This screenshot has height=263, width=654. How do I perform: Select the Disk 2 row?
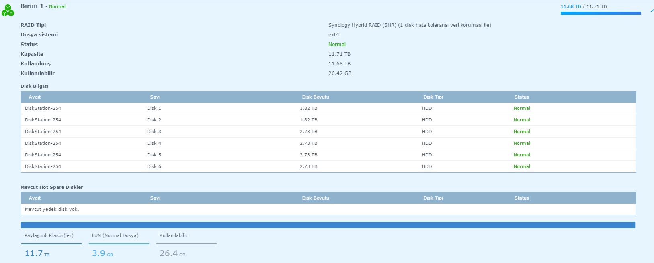(328, 120)
